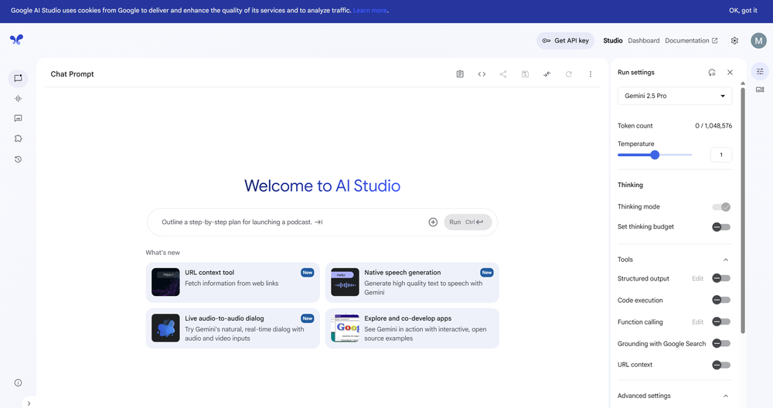Open the History clock sidebar icon

[19, 159]
